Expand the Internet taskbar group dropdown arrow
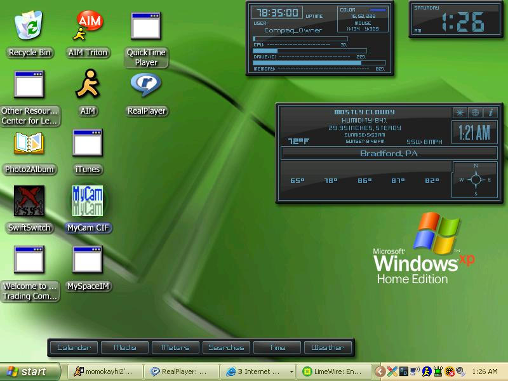508x381 pixels. (291, 371)
